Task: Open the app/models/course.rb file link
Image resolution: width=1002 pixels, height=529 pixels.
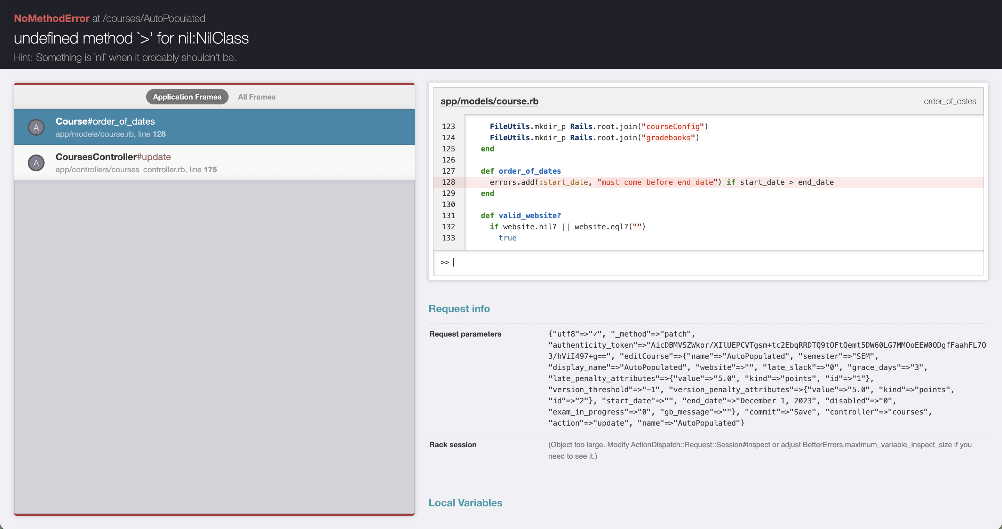Action: [489, 101]
